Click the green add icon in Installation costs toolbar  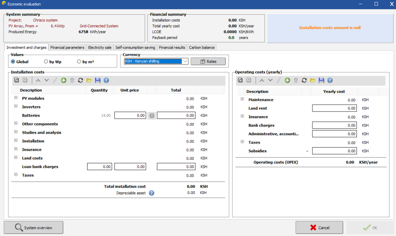coord(64,80)
